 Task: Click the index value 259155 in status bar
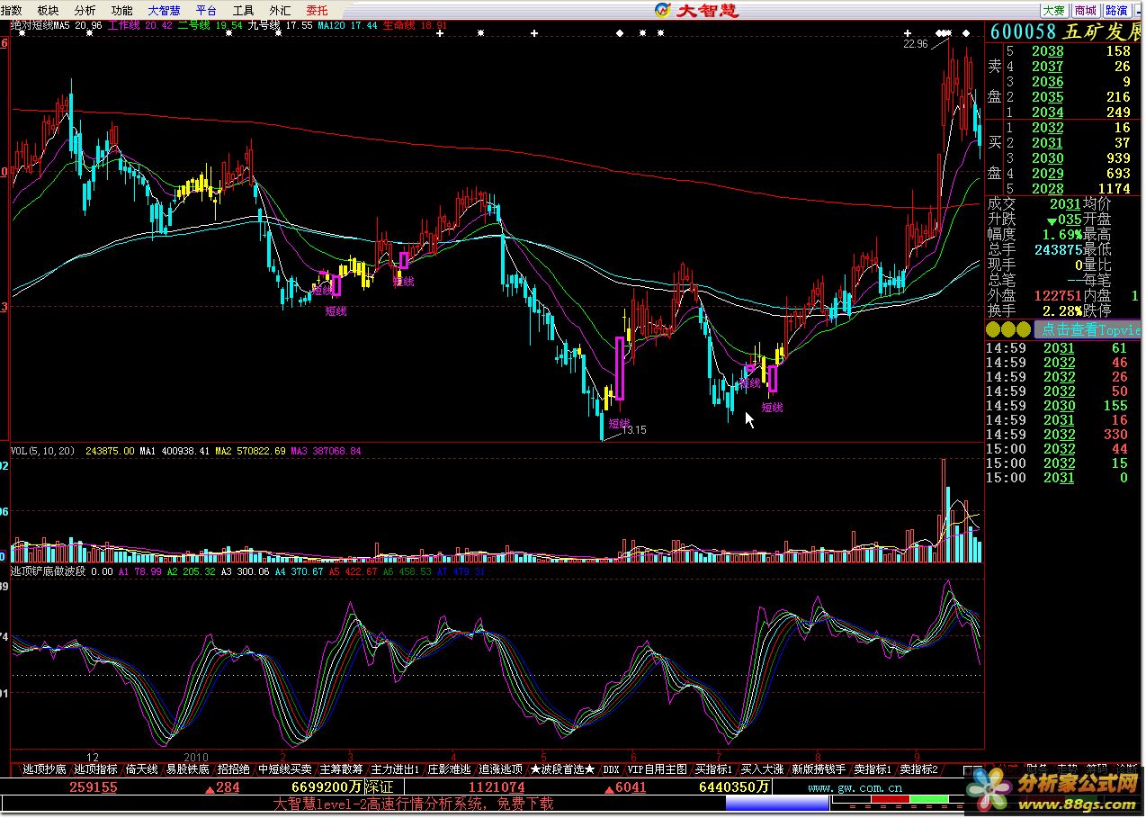coord(94,787)
